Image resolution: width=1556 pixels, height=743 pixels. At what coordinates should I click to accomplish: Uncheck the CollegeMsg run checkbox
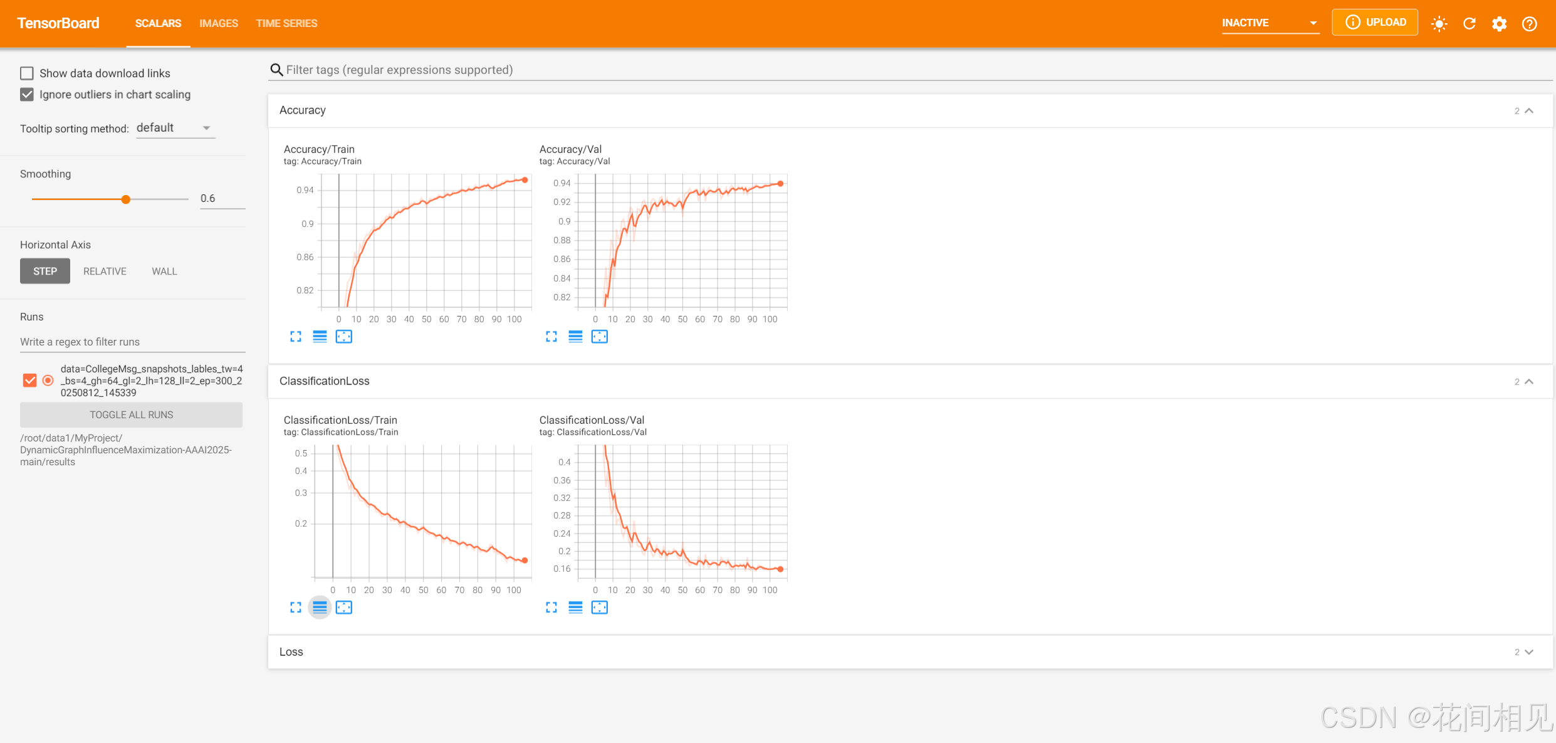(29, 381)
